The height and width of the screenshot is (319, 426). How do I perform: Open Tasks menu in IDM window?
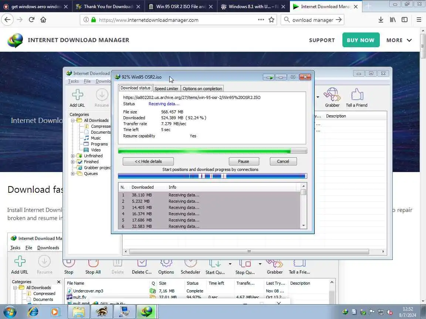73,81
